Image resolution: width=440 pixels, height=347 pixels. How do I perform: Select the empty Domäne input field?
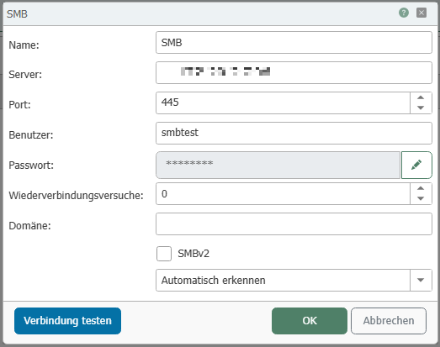[x=294, y=224]
